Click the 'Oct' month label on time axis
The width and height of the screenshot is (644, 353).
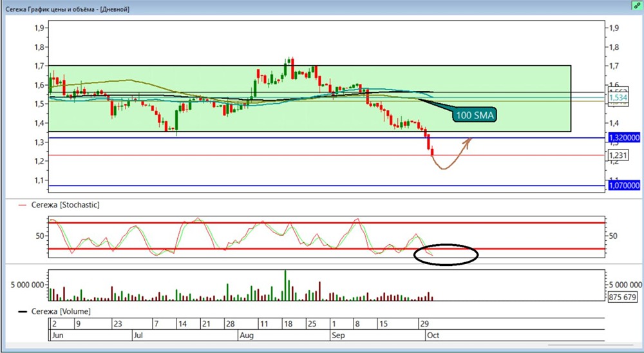click(433, 336)
